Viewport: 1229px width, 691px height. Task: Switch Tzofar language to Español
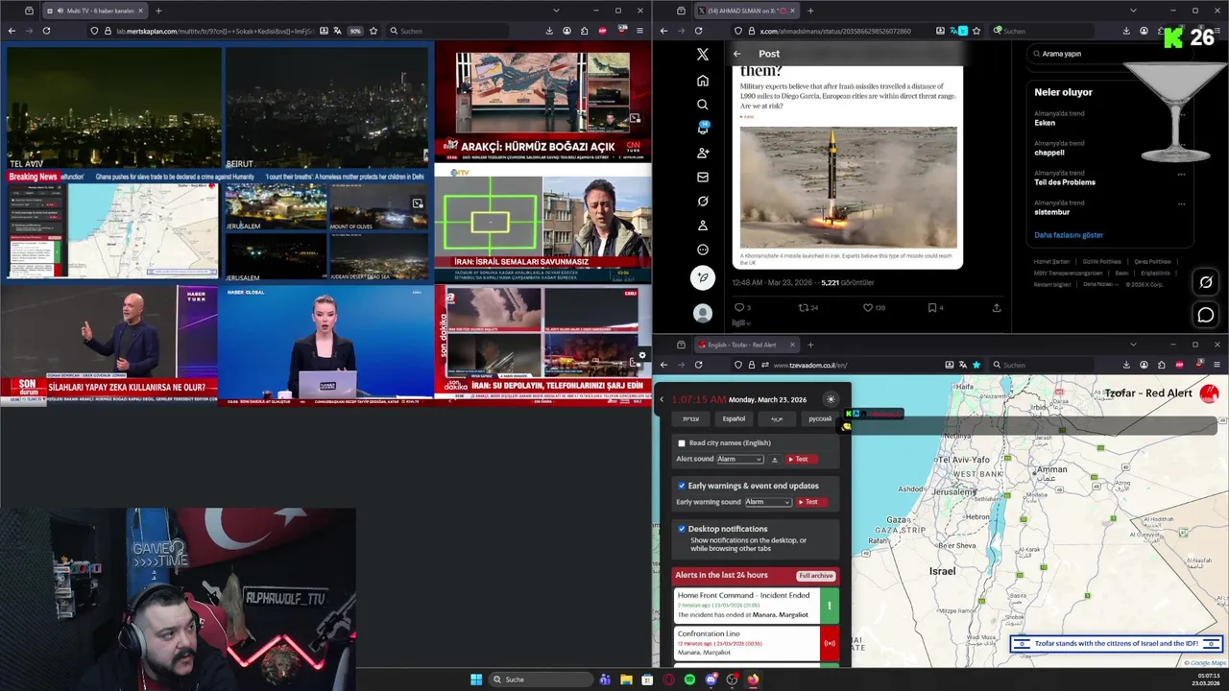click(734, 418)
